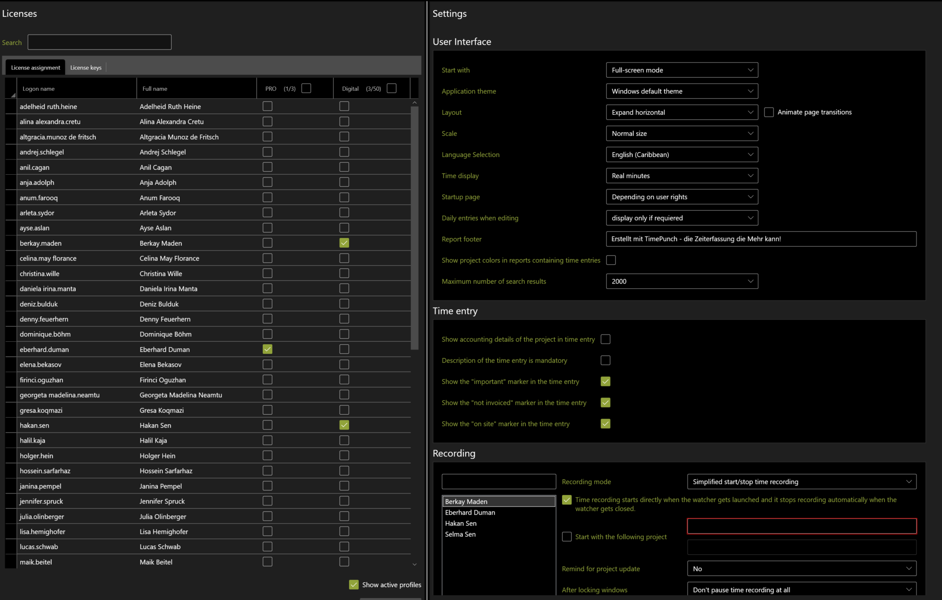Disable the "on site" marker checkbox
942x600 pixels.
tap(605, 424)
